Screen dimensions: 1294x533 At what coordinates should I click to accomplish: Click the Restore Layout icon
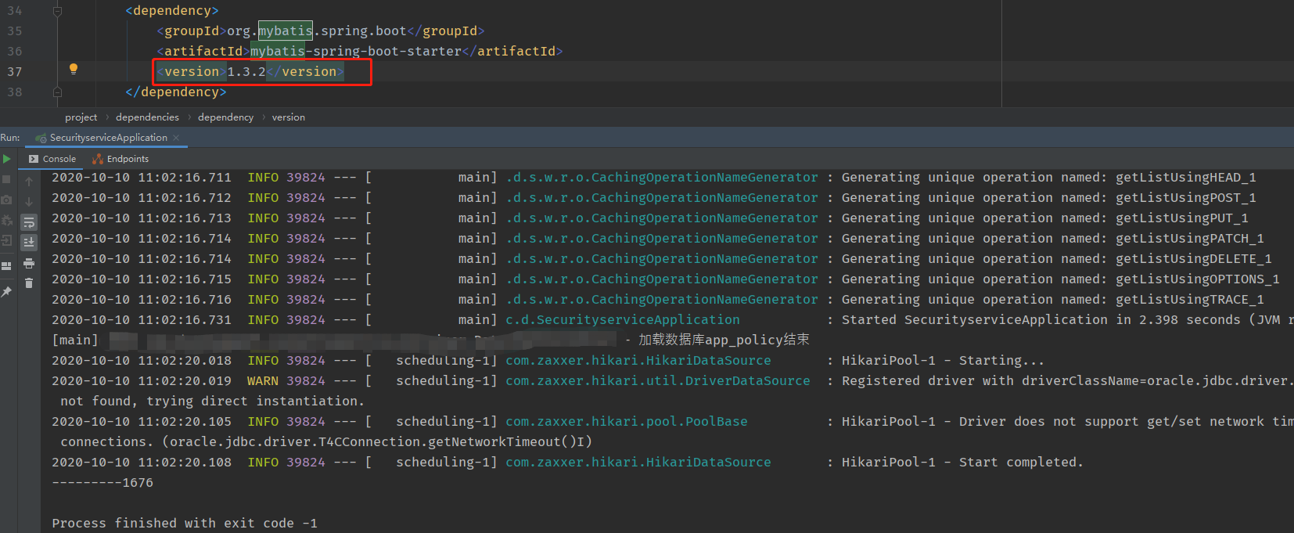6,265
